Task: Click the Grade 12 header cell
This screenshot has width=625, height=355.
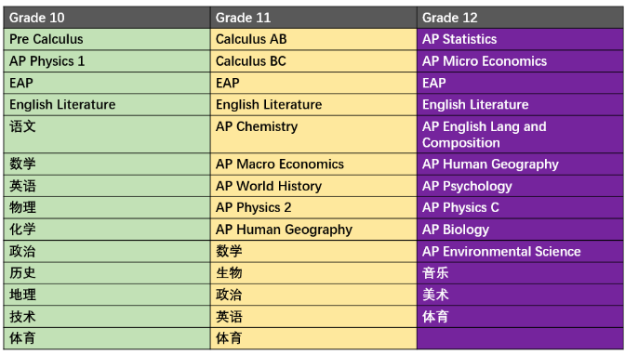Action: tap(520, 18)
